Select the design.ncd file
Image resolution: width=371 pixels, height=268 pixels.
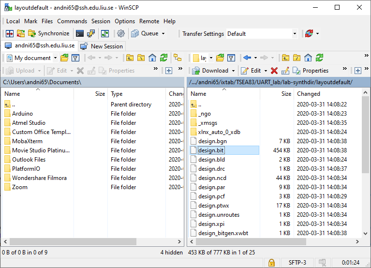(212, 178)
